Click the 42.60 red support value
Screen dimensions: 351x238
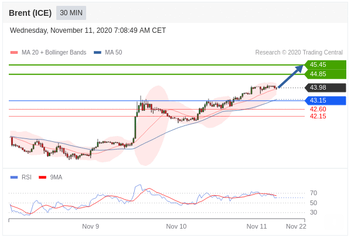point(318,109)
